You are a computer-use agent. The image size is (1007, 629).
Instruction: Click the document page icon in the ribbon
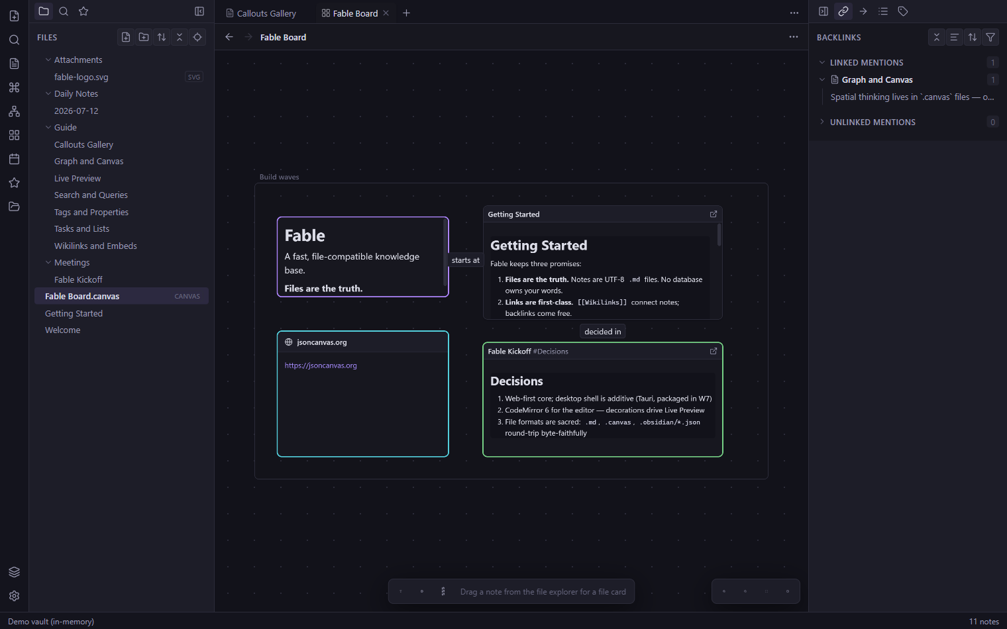(x=14, y=64)
